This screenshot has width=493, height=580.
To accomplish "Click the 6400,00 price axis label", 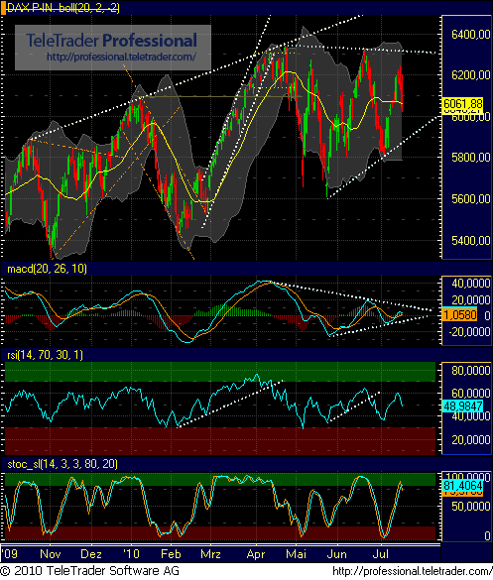I will [471, 35].
